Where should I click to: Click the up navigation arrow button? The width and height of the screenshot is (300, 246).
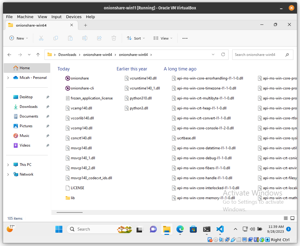pos(38,54)
